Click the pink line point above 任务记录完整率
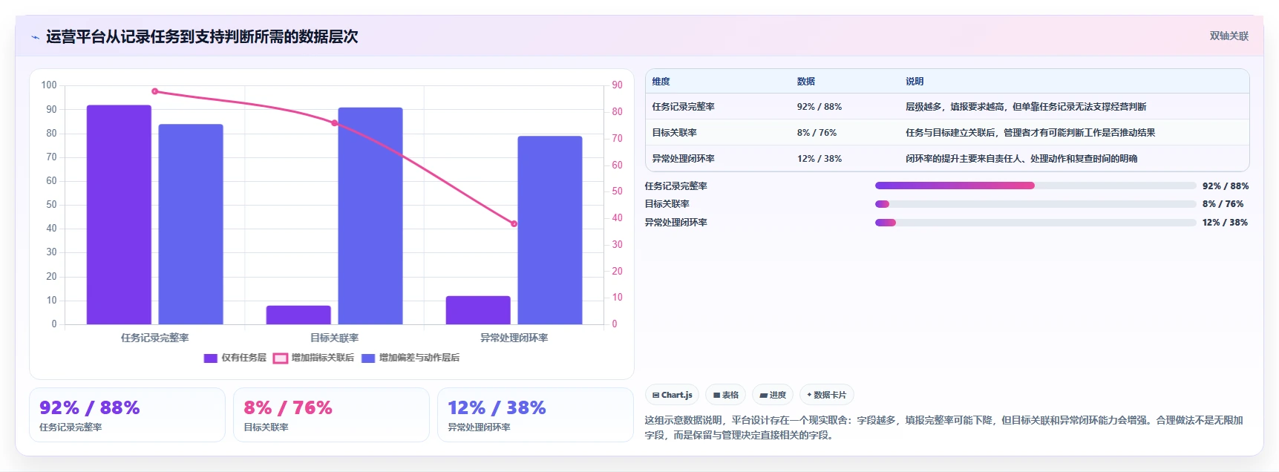This screenshot has height=472, width=1279. [154, 91]
